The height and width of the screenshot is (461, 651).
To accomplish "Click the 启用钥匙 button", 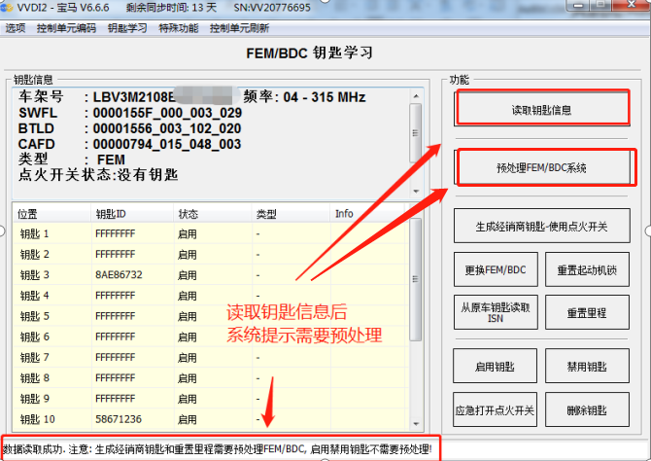I will pyautogui.click(x=496, y=367).
